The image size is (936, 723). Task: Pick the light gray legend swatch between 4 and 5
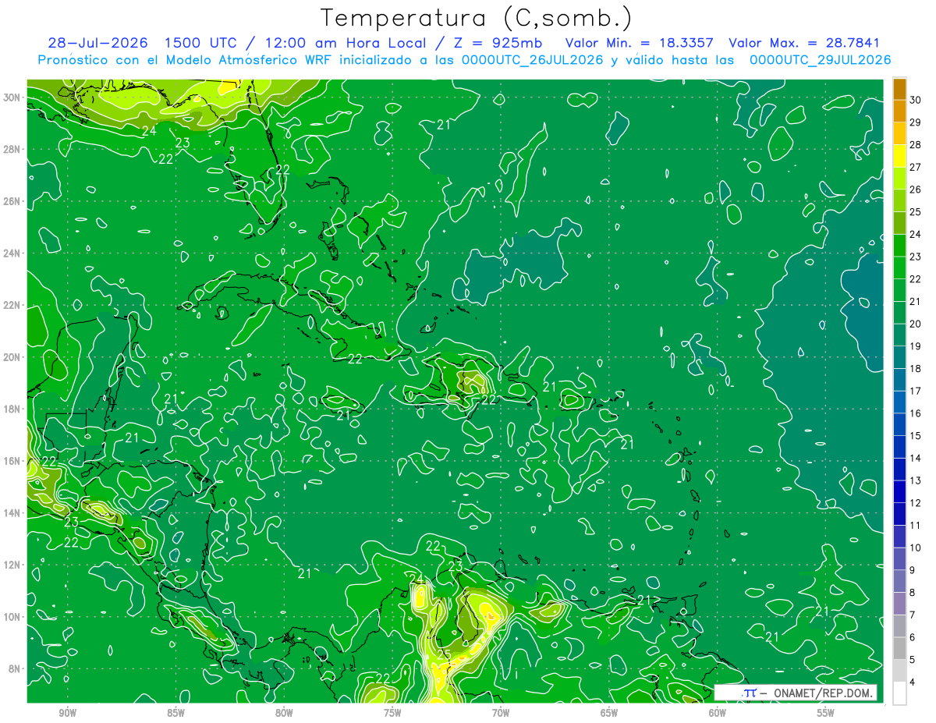click(x=899, y=672)
